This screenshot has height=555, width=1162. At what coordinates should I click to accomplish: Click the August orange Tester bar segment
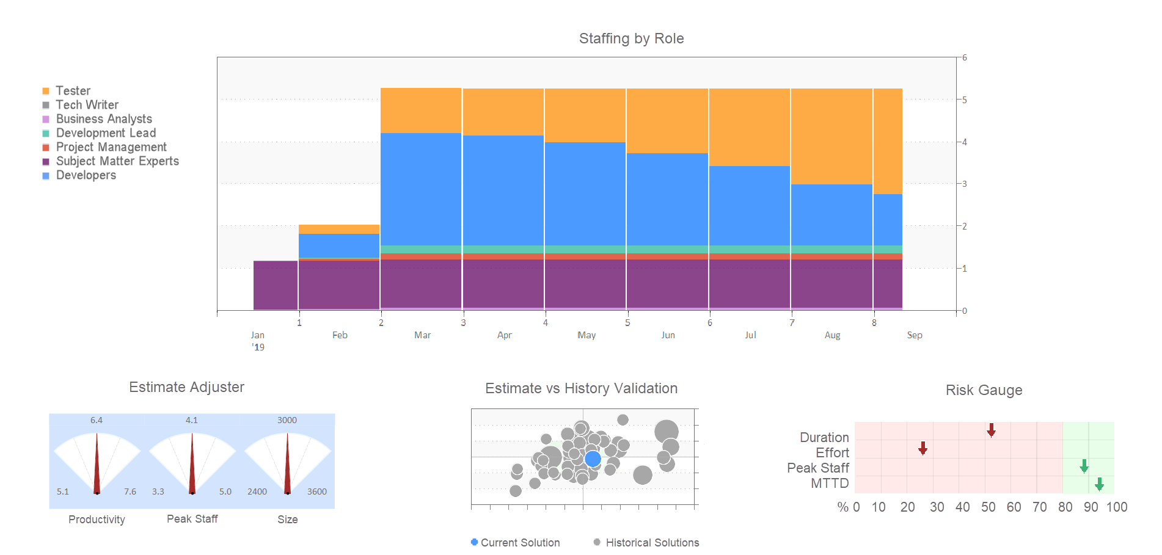tap(831, 136)
